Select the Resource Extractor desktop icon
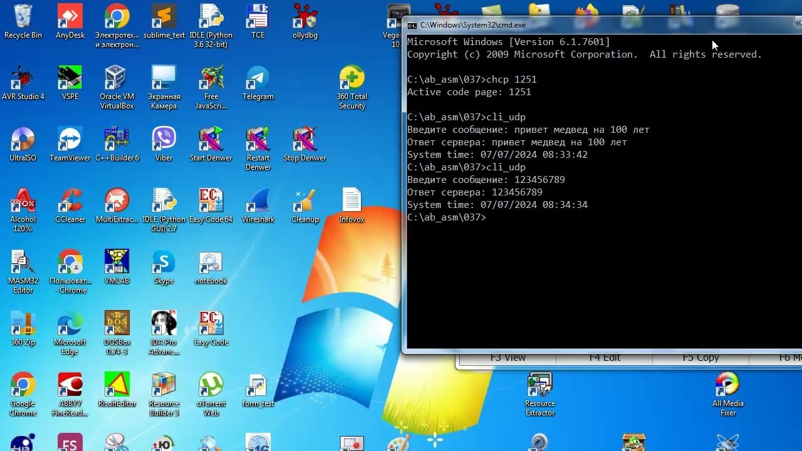Screen dimensions: 802x451 point(540,395)
